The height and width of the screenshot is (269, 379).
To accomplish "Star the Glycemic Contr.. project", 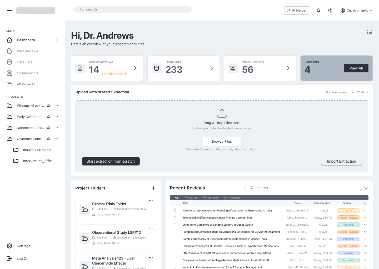I will tap(48, 139).
